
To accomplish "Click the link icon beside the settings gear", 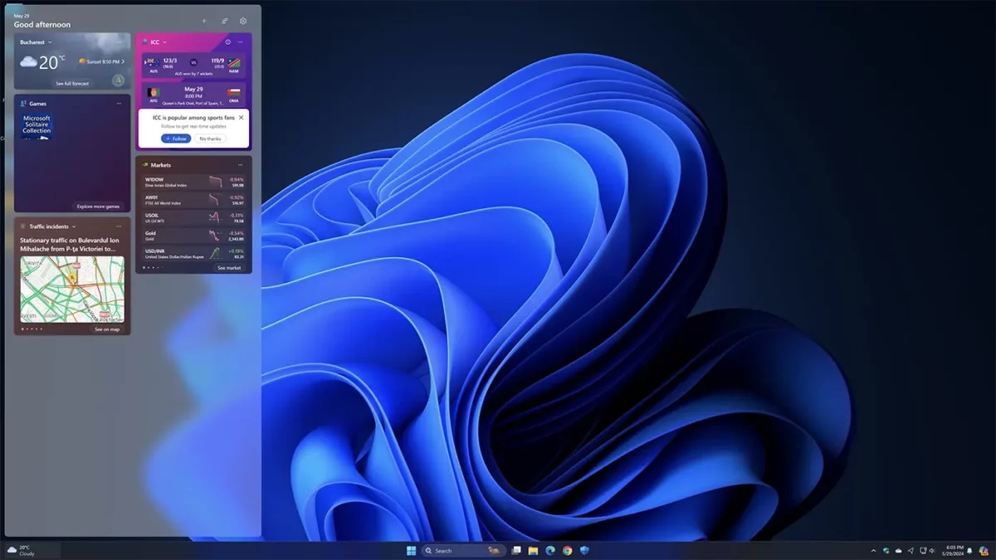I will [224, 21].
